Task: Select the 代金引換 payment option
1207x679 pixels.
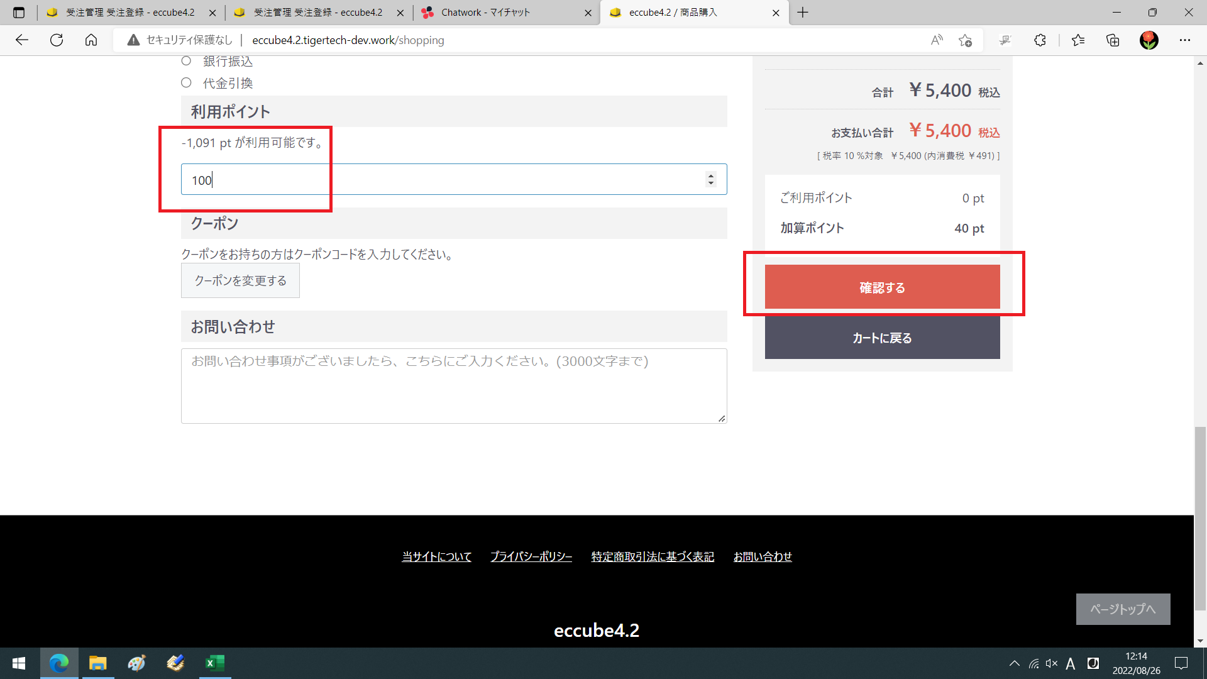Action: pyautogui.click(x=186, y=82)
